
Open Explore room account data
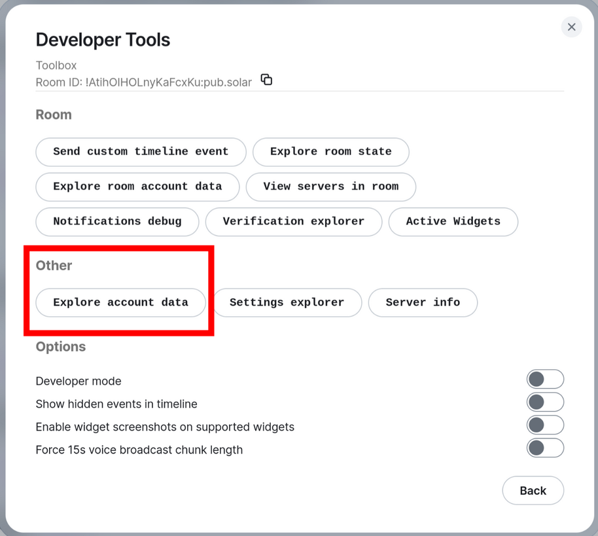point(137,187)
